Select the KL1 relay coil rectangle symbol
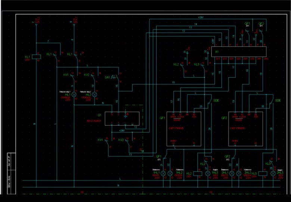 coord(36,57)
